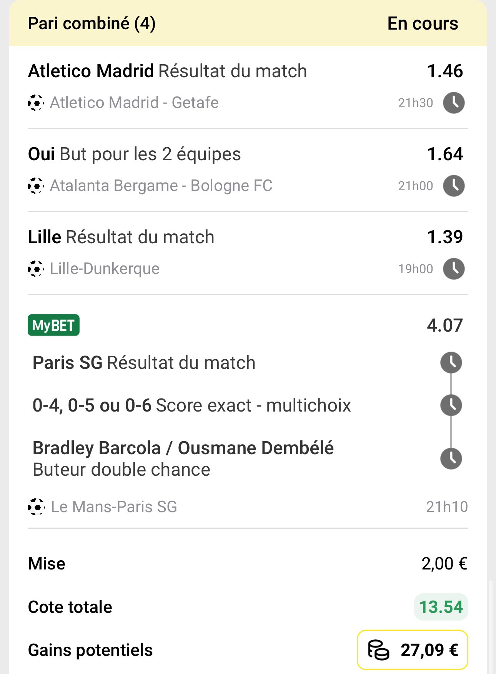Open the Atalanta Bergame - Bologne FC match
Image resolution: width=496 pixels, height=674 pixels.
(x=161, y=186)
